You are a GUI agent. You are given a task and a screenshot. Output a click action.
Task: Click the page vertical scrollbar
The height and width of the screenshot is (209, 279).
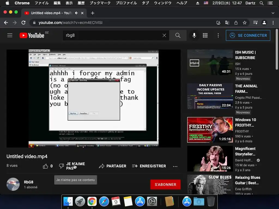pos(277,49)
